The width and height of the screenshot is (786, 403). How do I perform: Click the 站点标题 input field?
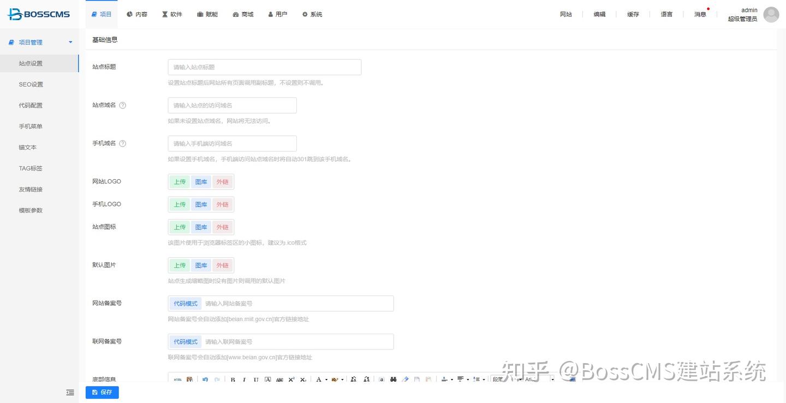click(264, 67)
